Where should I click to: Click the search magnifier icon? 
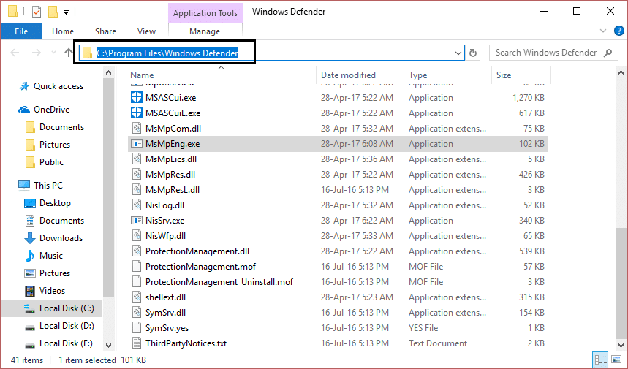pos(608,53)
